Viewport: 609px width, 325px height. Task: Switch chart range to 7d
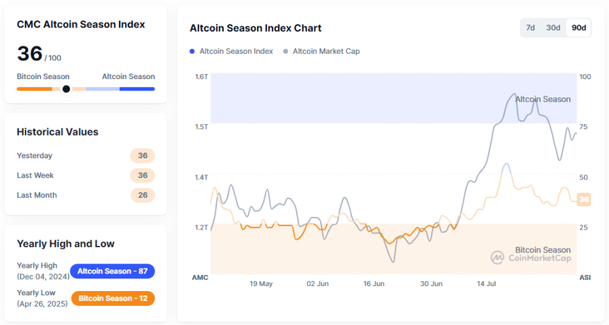point(530,28)
